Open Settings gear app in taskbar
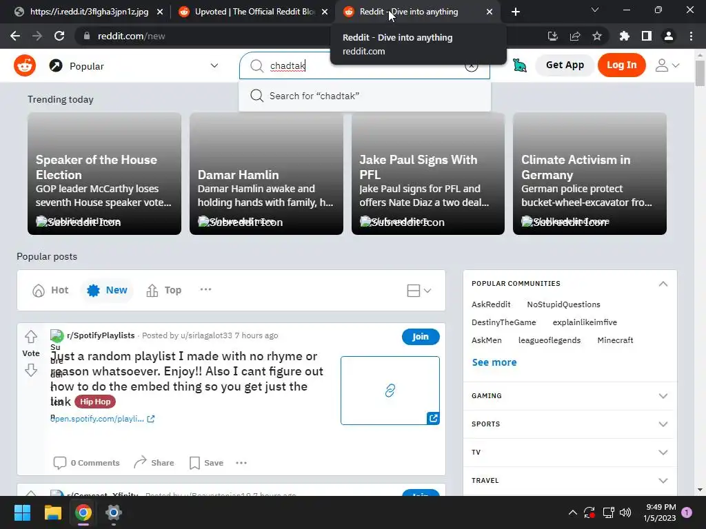The width and height of the screenshot is (706, 529). [114, 512]
